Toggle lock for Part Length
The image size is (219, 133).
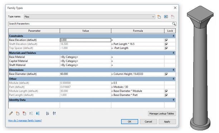pyautogui.click(x=166, y=95)
